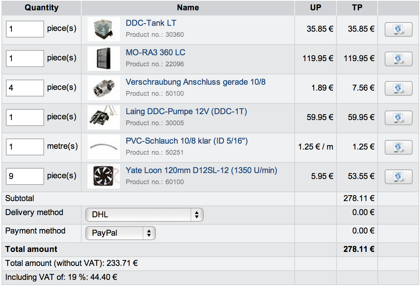Click refresh icon for Yate Loon fan row
The width and height of the screenshot is (420, 288).
398,177
